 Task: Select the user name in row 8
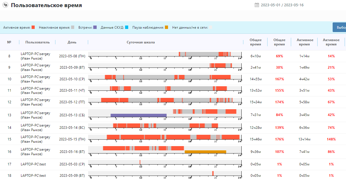pos(36,56)
